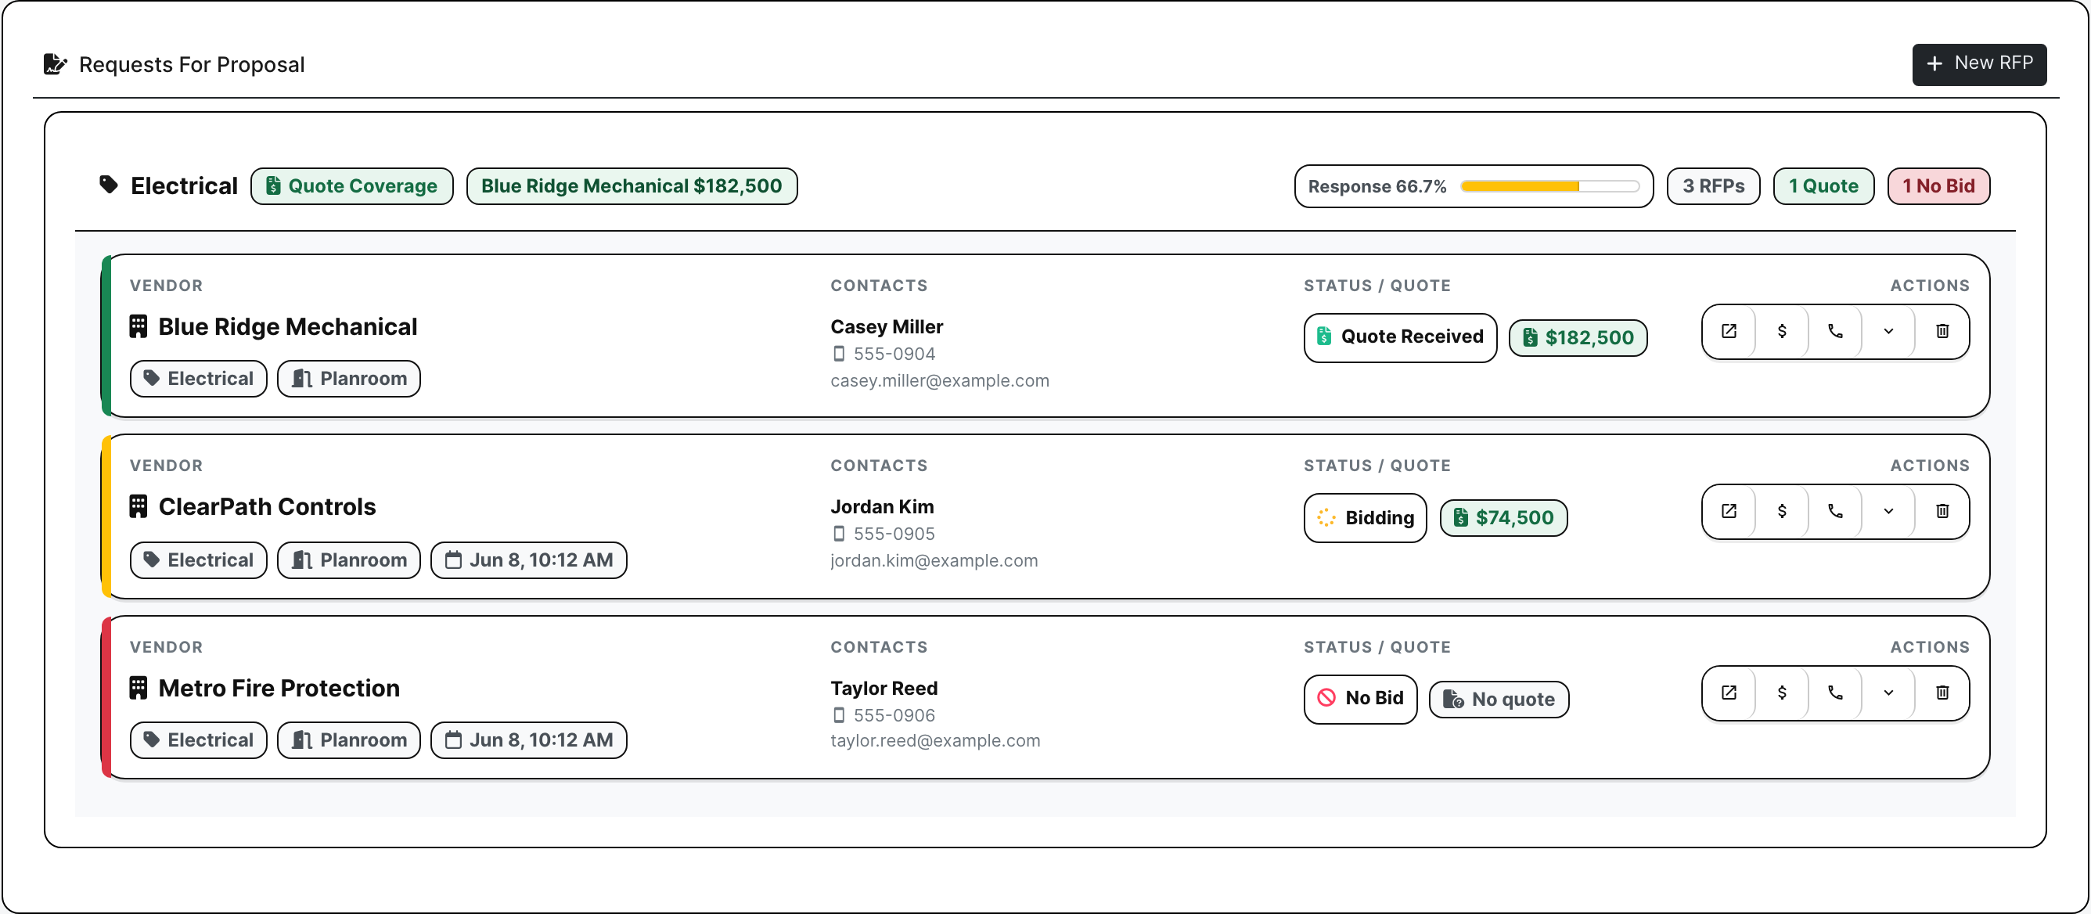Click Jun 8 date tag under ClearPath Controls
The image size is (2091, 914).
(528, 561)
